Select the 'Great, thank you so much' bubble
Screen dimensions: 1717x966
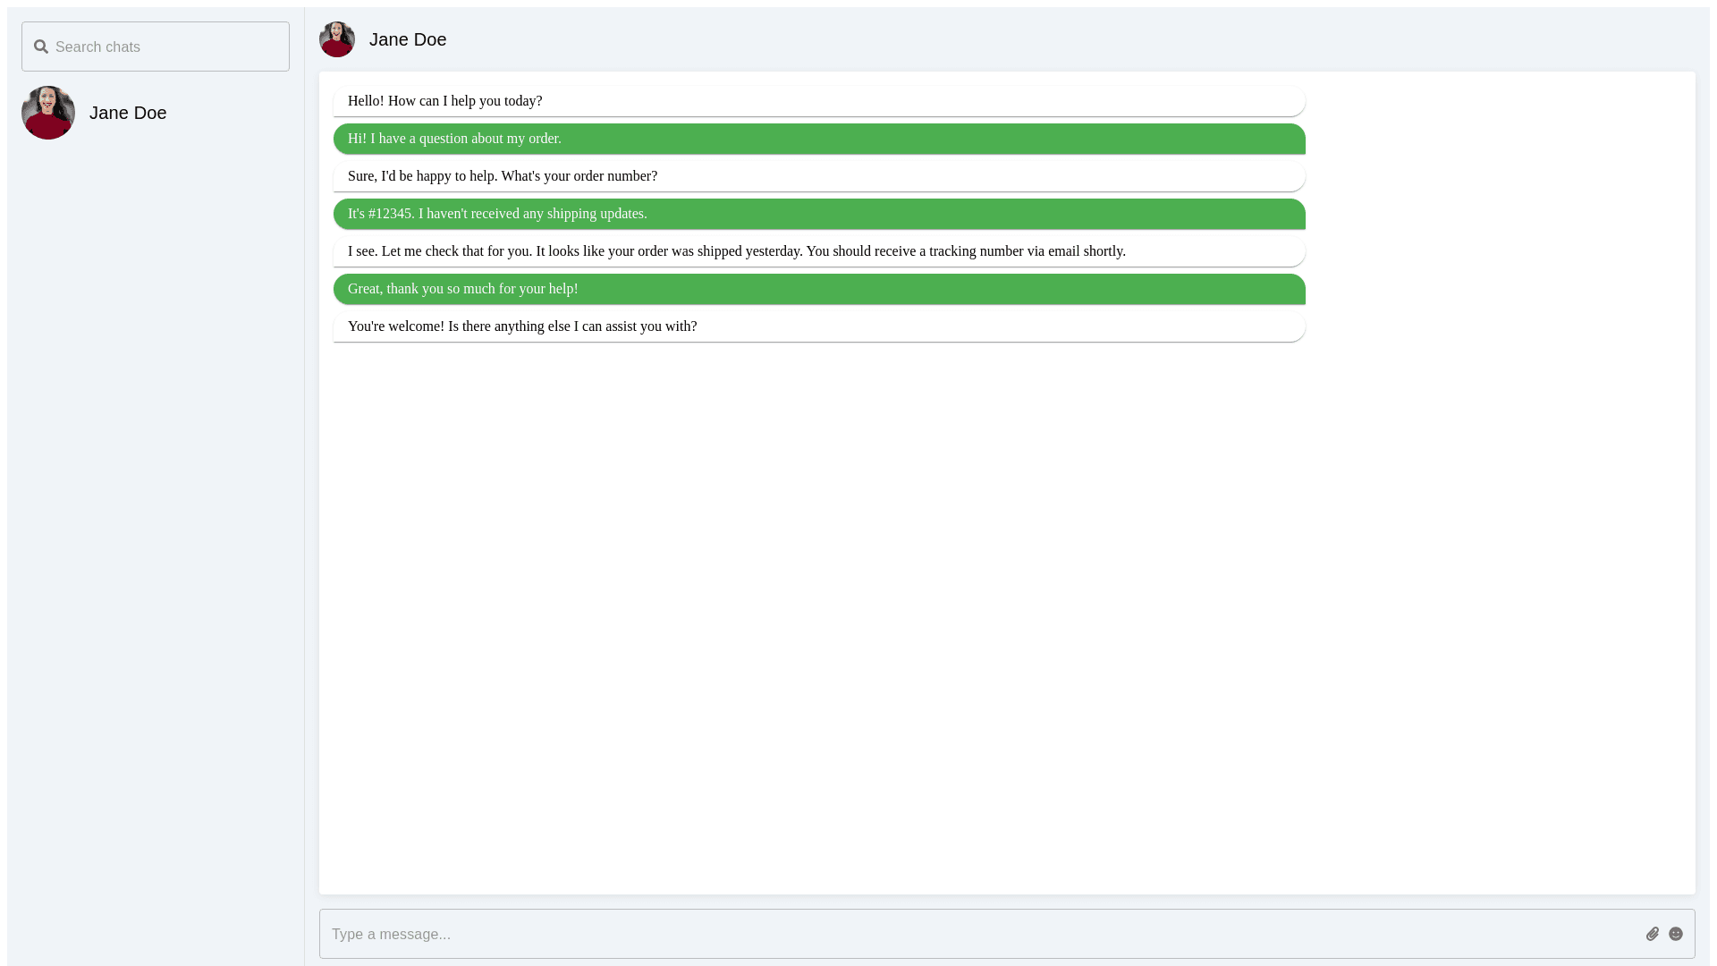coord(462,289)
